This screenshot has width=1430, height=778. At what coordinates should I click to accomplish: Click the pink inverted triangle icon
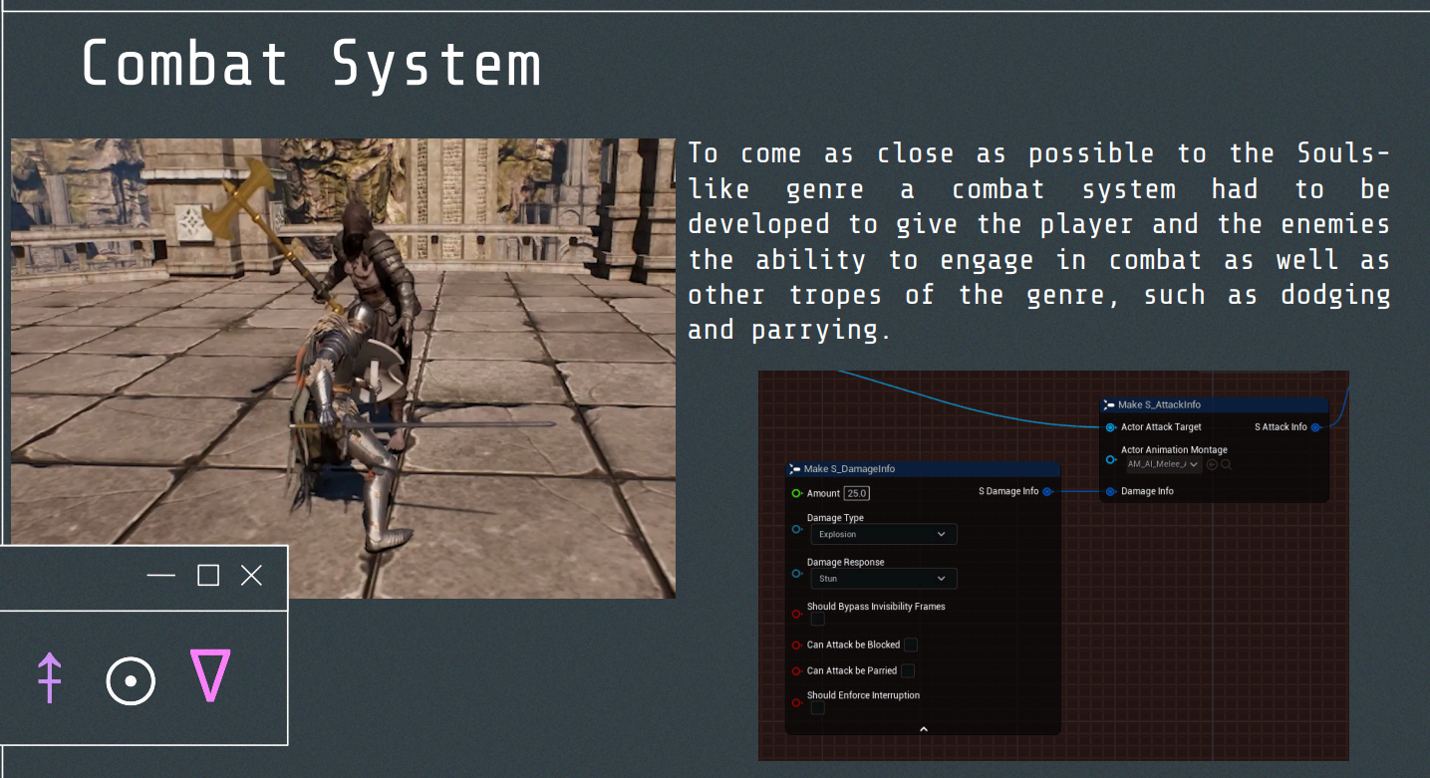pyautogui.click(x=210, y=676)
